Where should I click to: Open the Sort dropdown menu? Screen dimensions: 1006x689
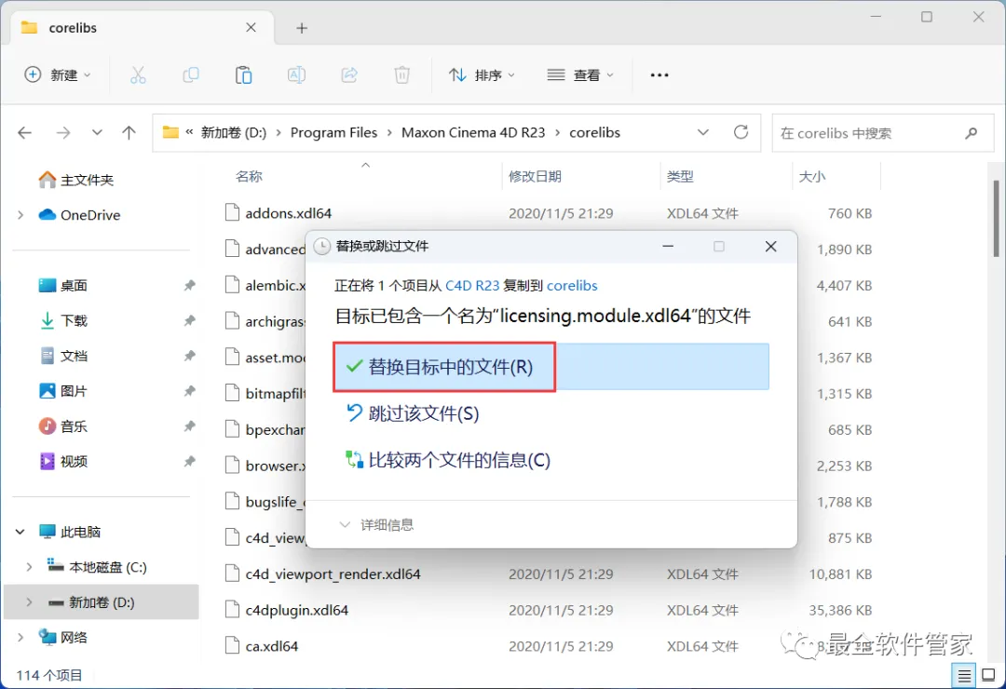[x=482, y=75]
